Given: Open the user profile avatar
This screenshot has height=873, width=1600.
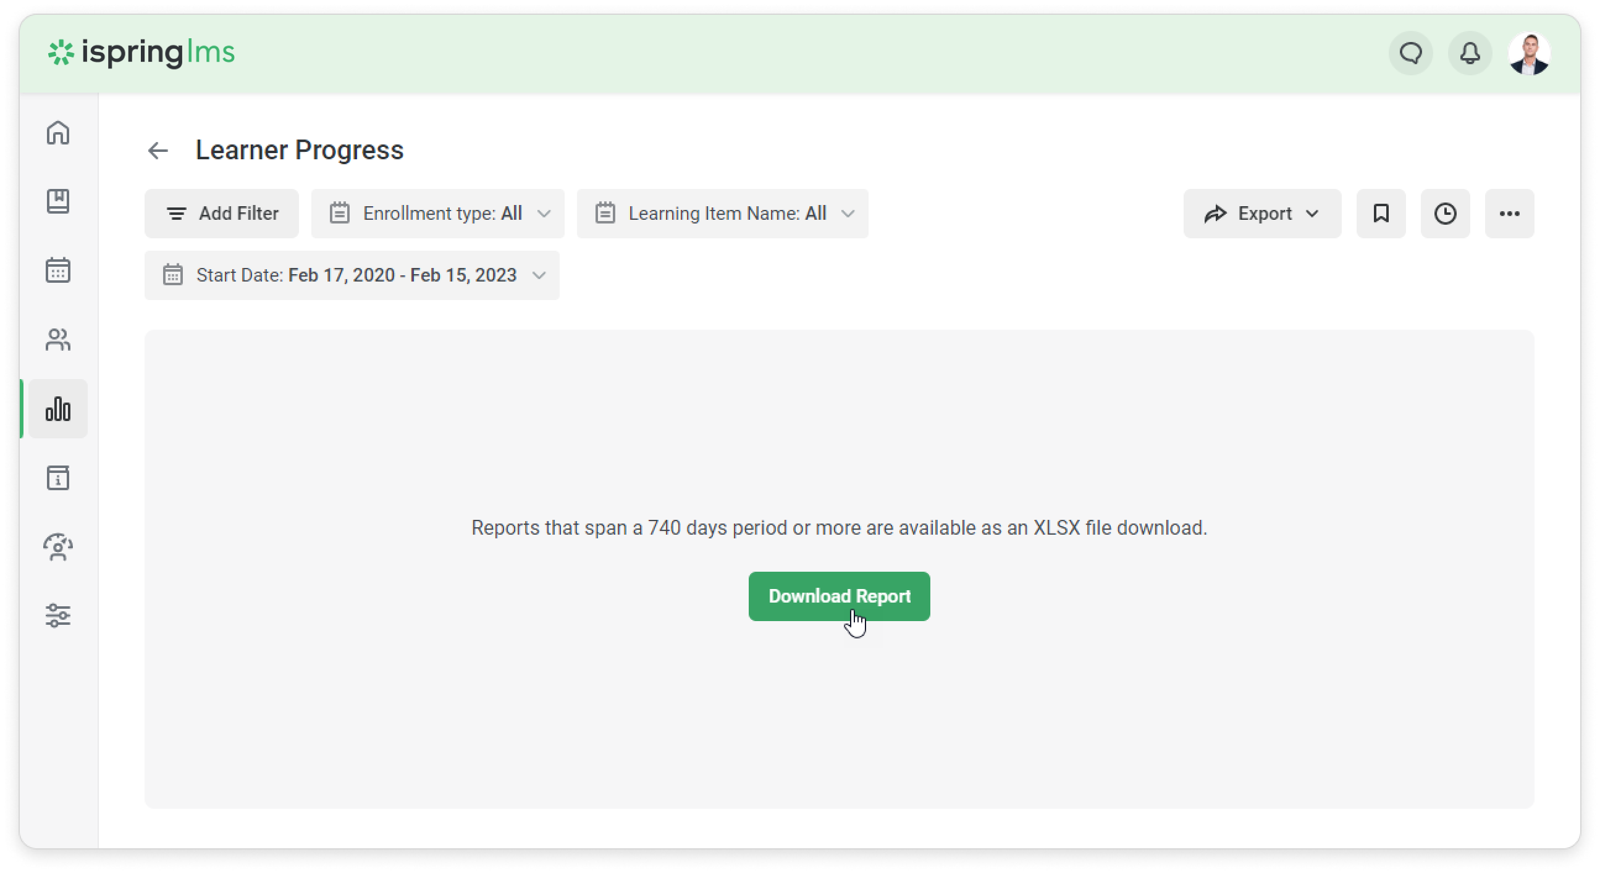Looking at the screenshot, I should tap(1528, 54).
